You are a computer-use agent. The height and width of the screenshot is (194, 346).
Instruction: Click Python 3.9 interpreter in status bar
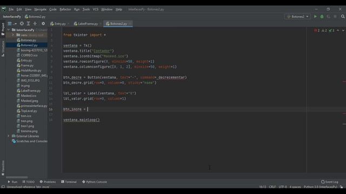[321, 187]
